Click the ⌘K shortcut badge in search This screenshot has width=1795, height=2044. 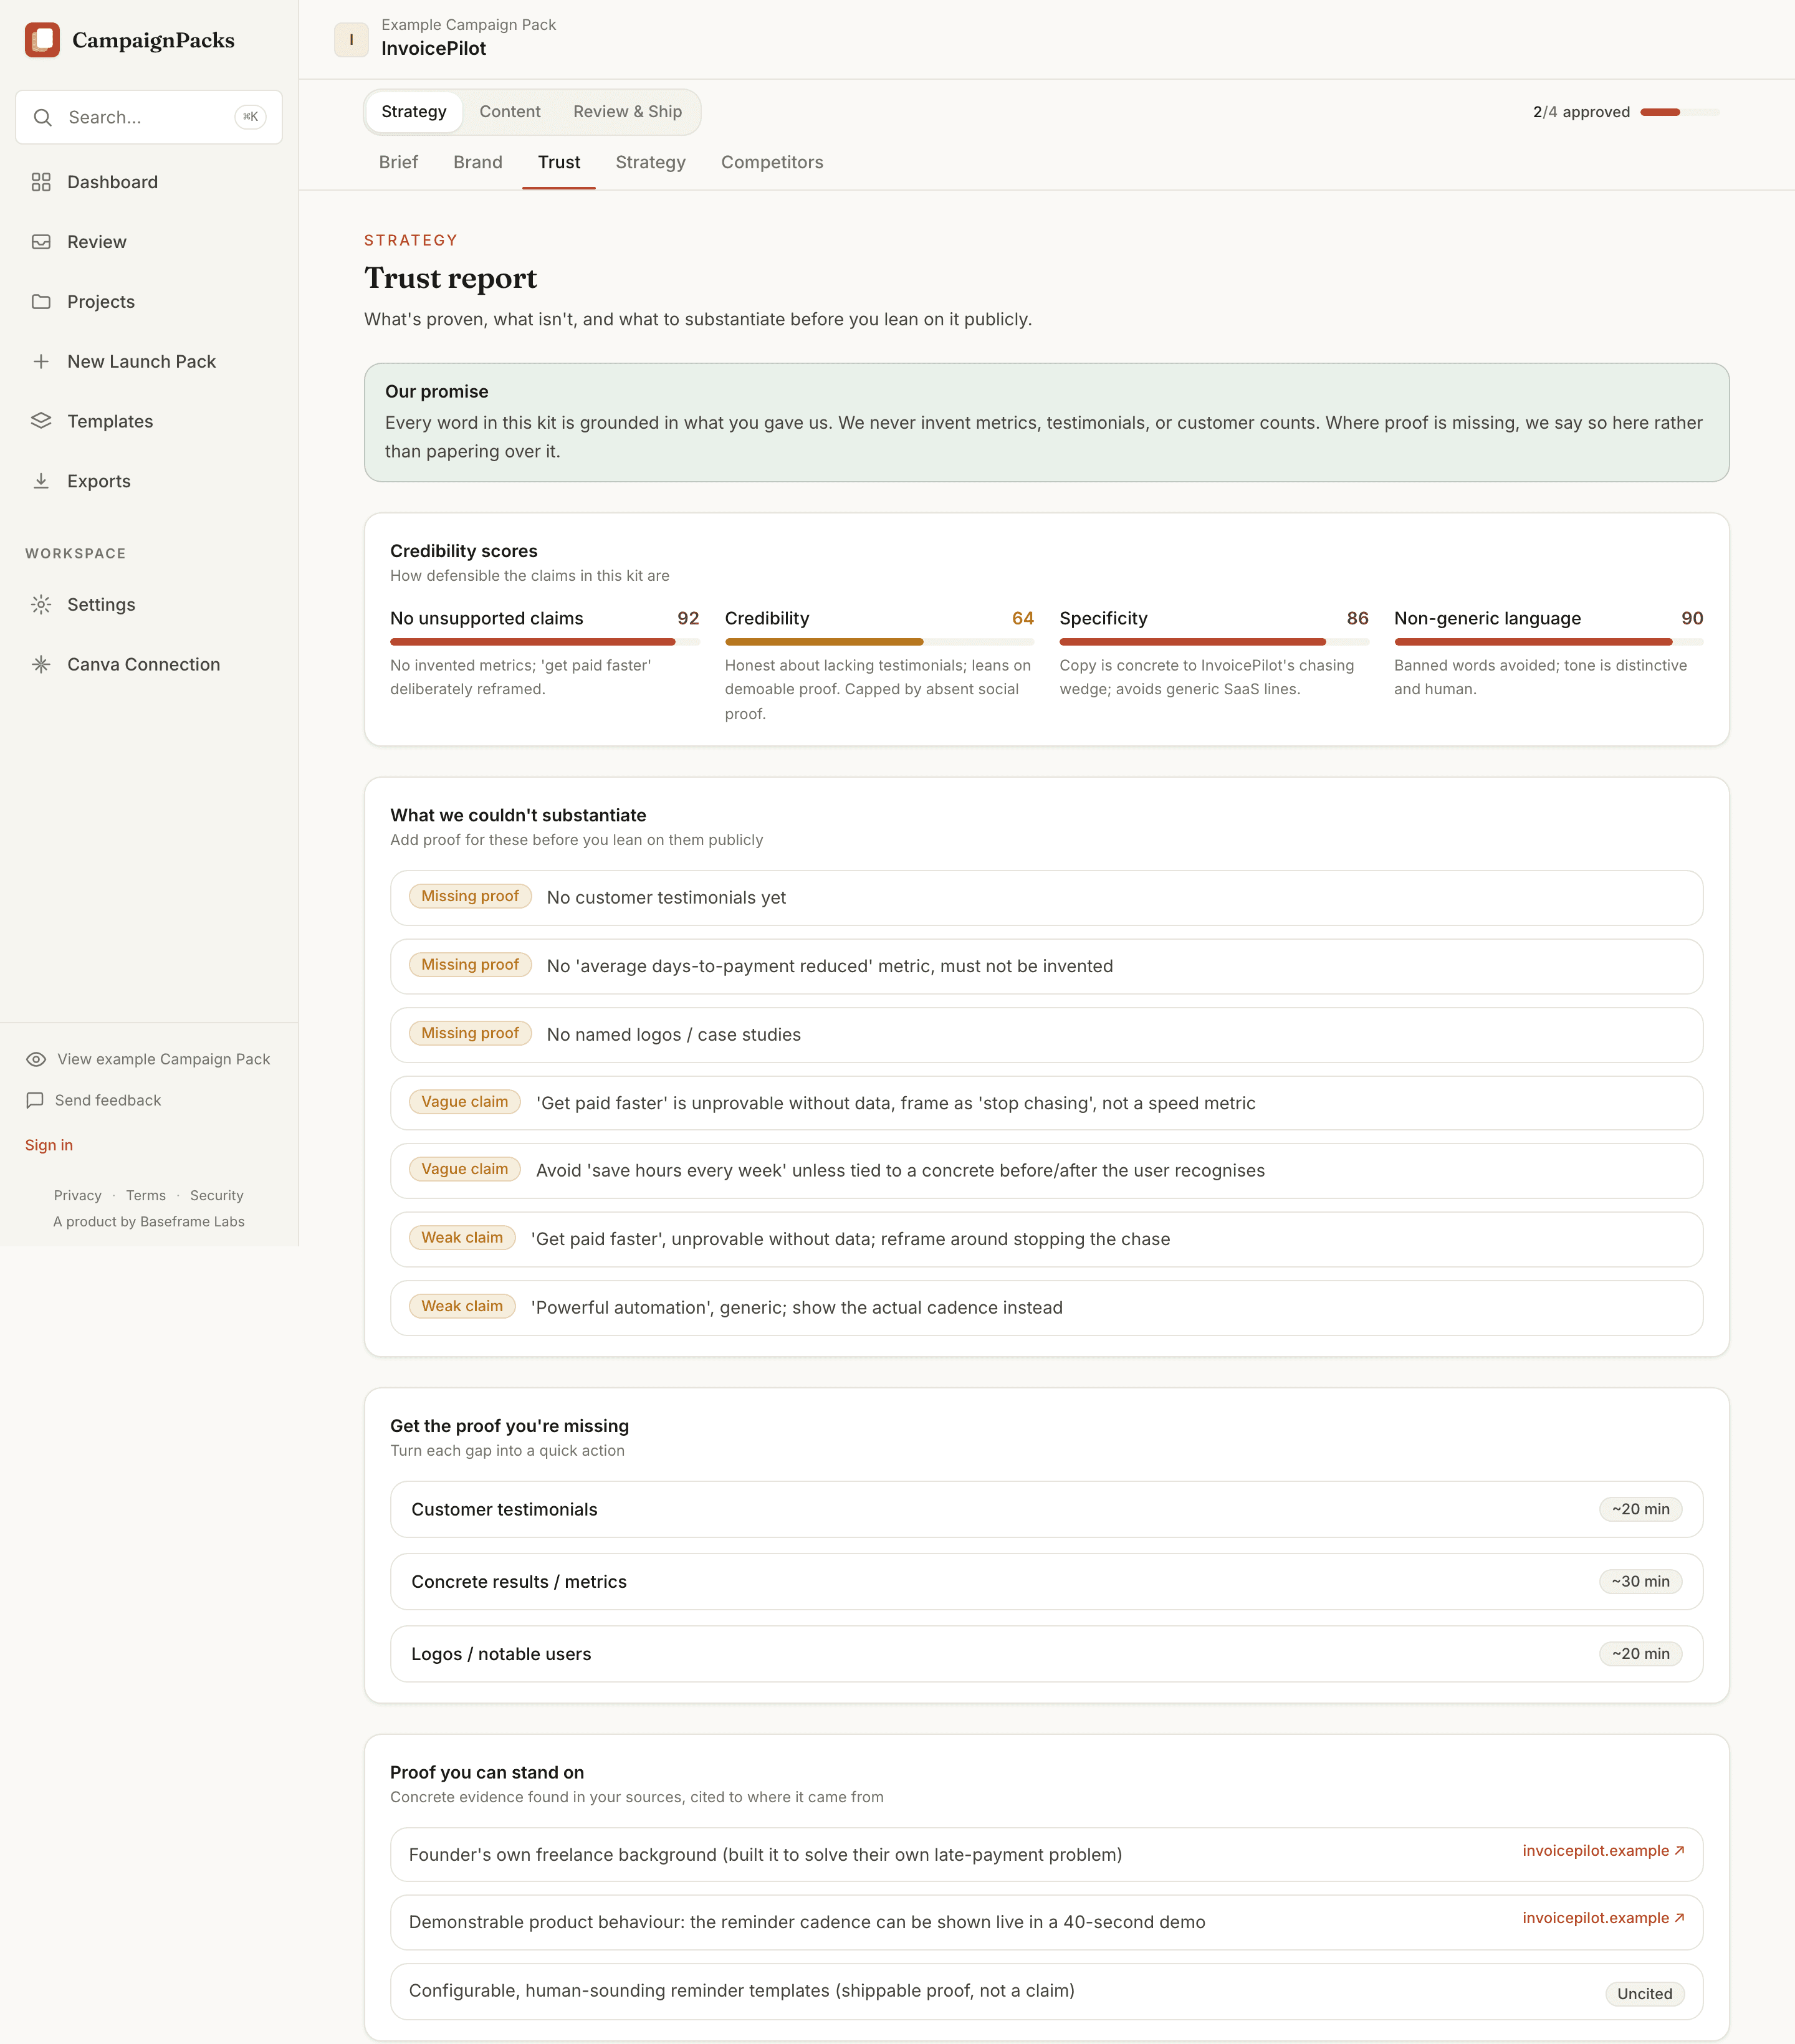point(250,117)
